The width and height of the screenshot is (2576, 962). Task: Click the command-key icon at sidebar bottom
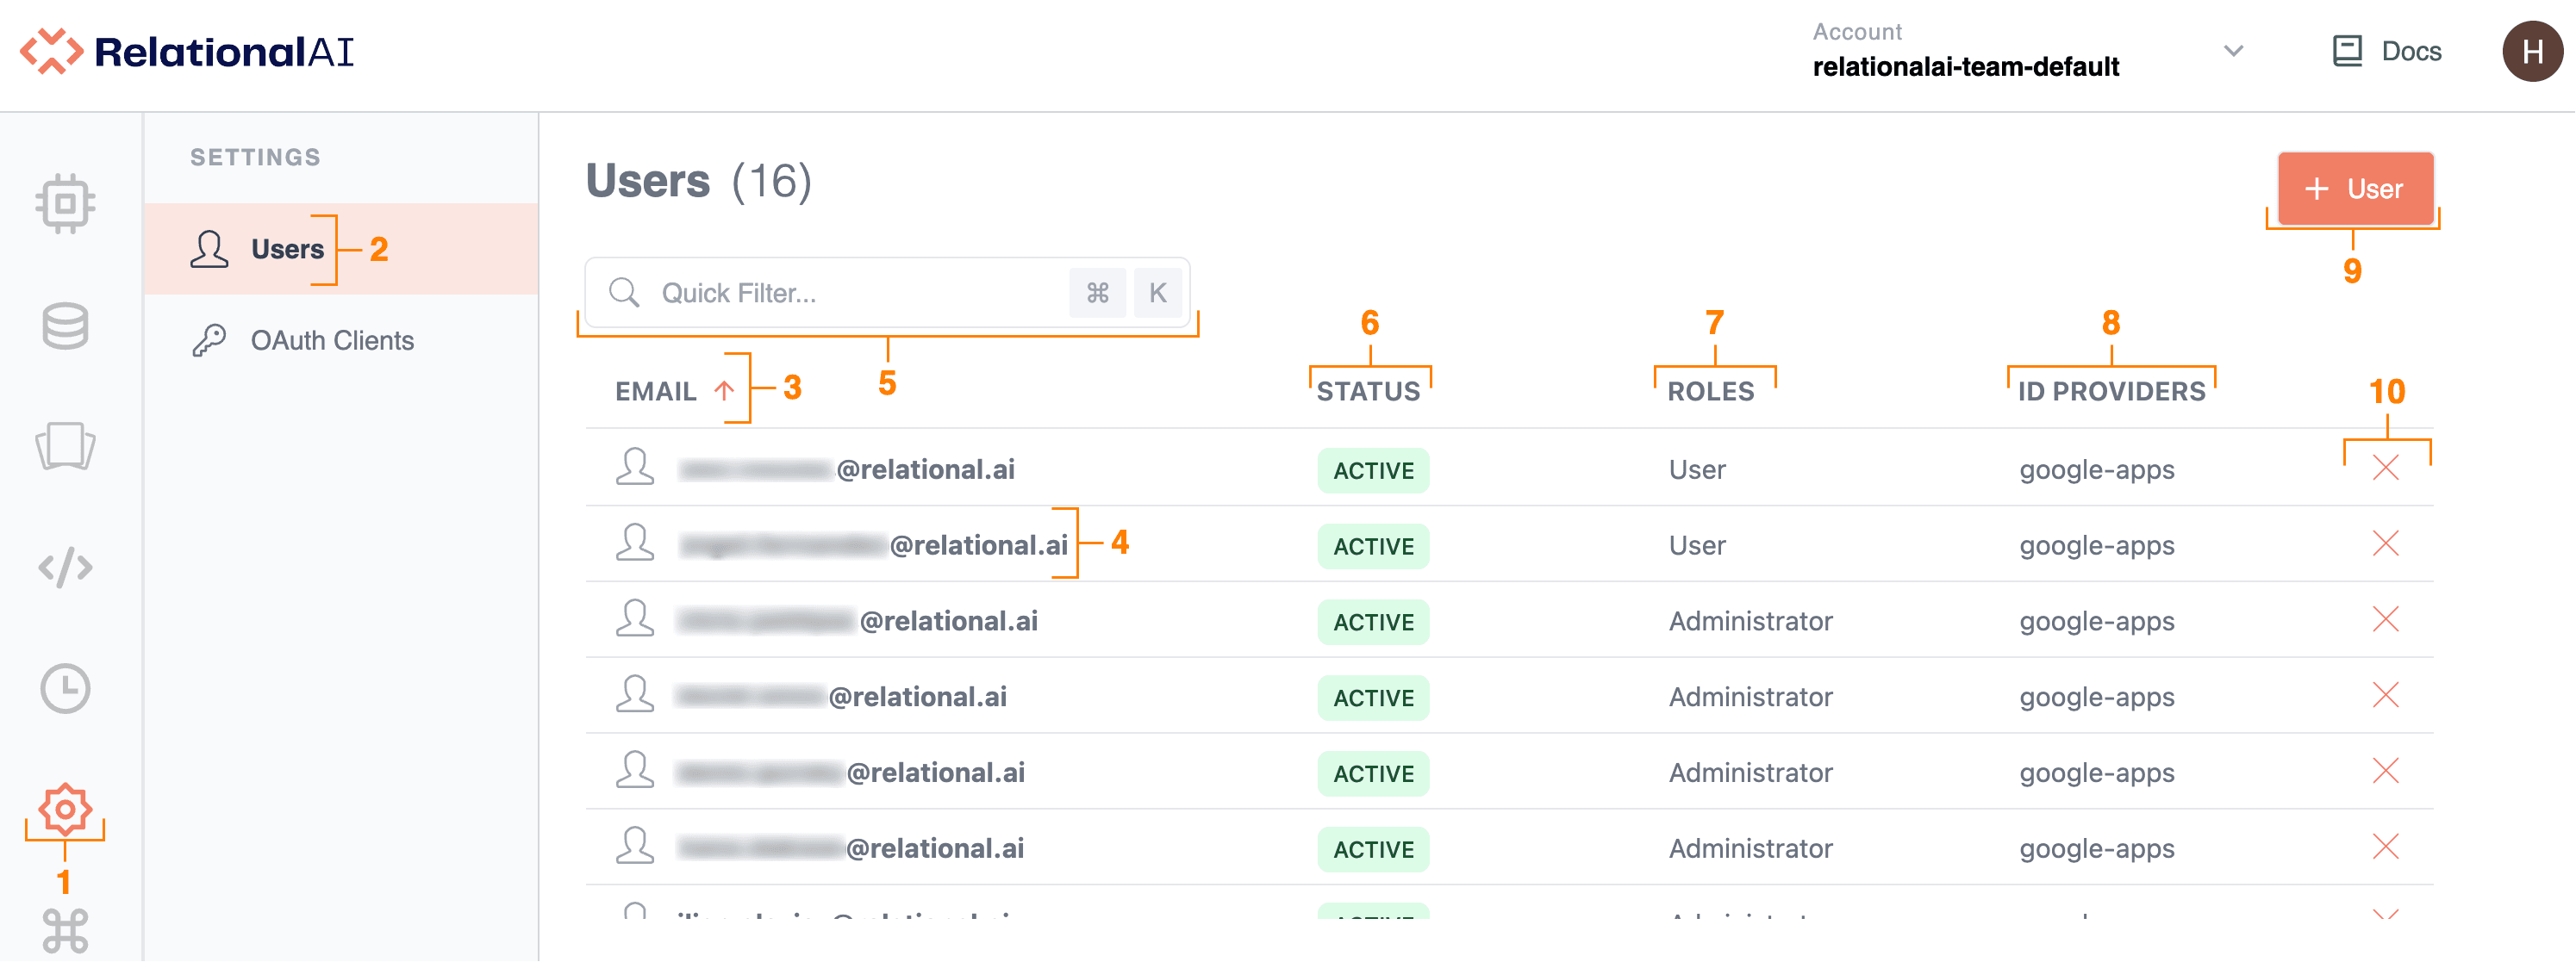pos(65,930)
